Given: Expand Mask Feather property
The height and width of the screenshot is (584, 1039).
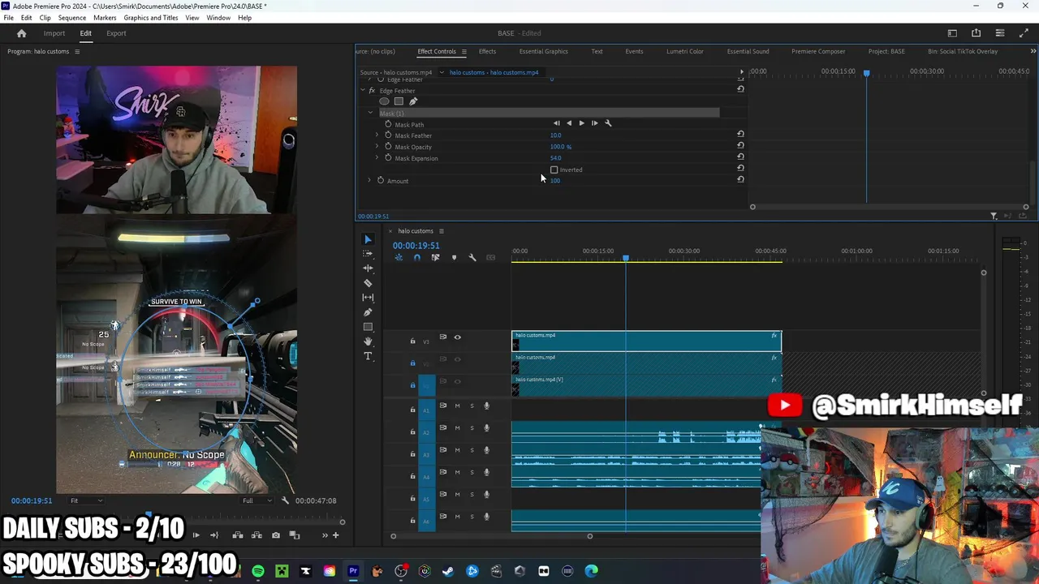Looking at the screenshot, I should click(377, 135).
